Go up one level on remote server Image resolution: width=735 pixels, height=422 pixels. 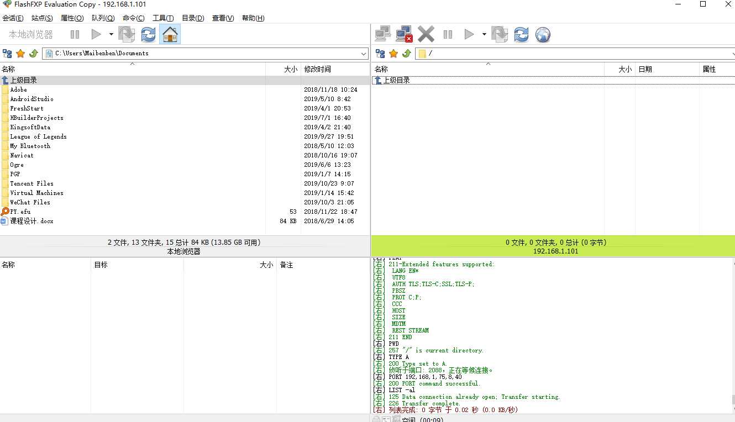[406, 54]
